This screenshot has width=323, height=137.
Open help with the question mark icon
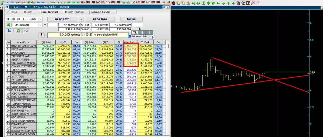click(152, 37)
